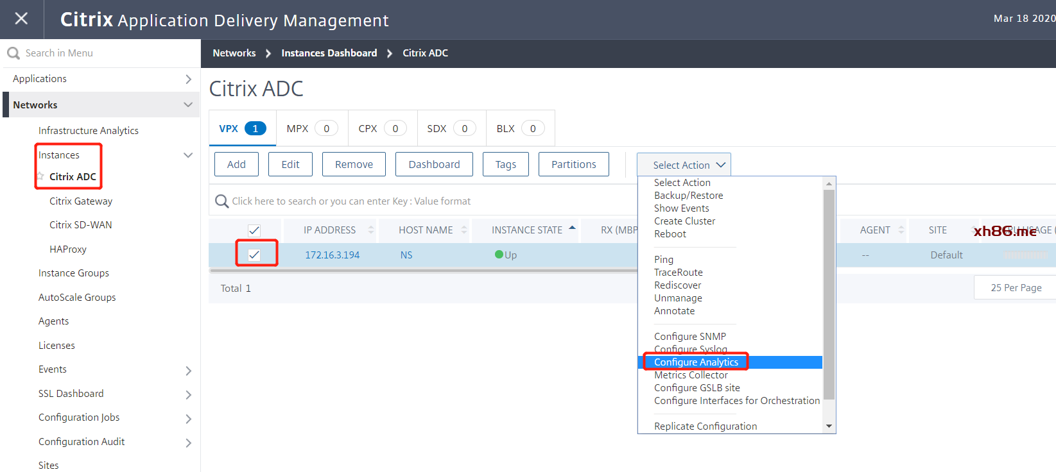
Task: Go to Networks in the breadcrumb
Action: click(234, 53)
